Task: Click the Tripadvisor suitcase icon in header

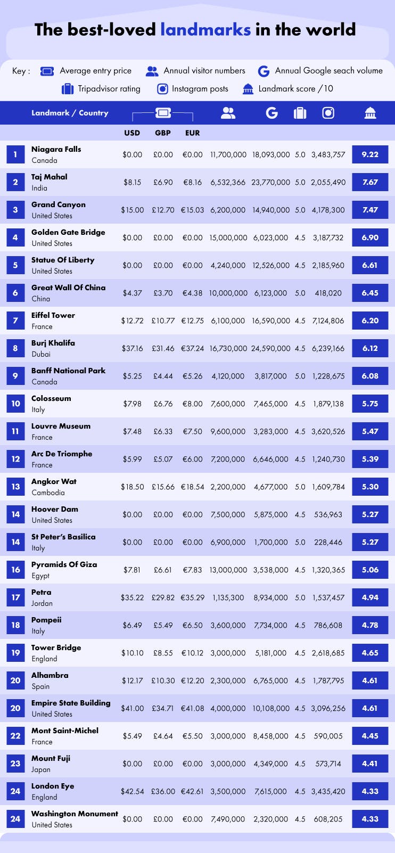Action: click(300, 113)
